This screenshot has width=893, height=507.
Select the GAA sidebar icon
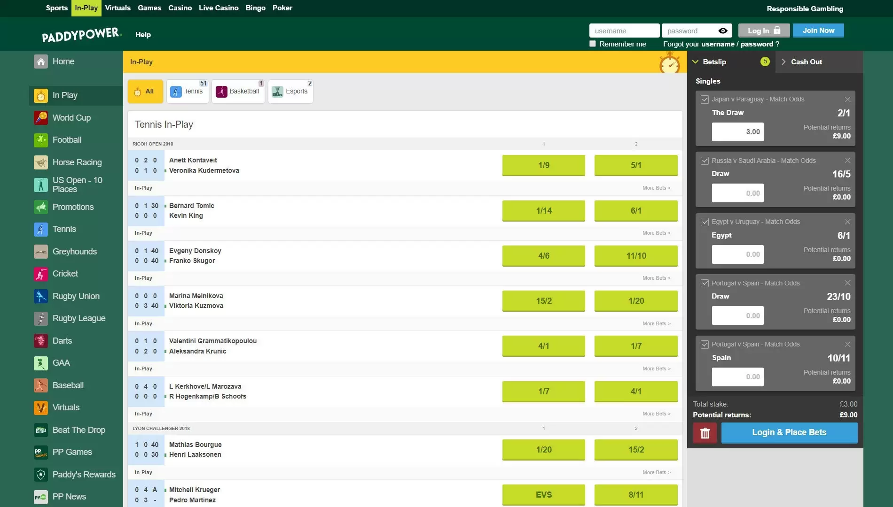point(41,363)
